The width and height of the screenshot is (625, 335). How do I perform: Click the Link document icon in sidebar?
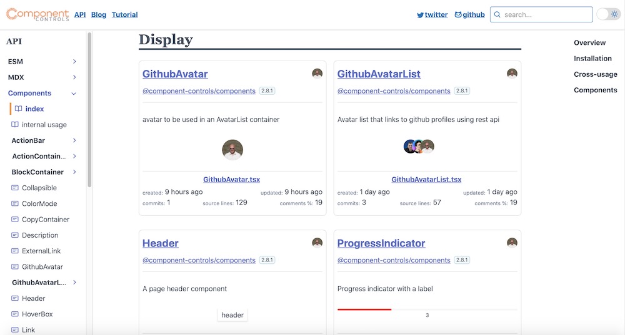pyautogui.click(x=15, y=330)
